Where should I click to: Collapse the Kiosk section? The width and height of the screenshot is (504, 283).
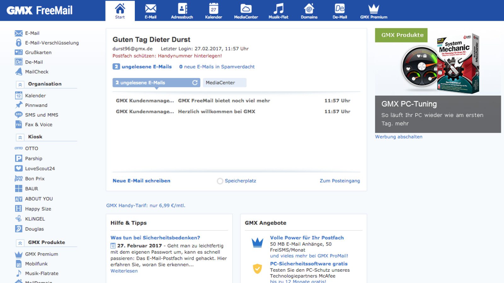pyautogui.click(x=20, y=137)
